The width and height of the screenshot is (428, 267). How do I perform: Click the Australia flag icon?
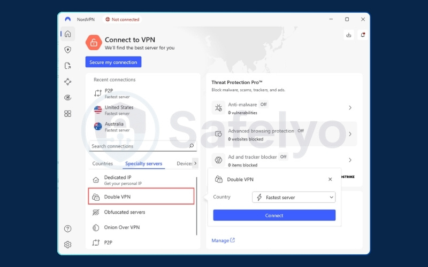[98, 127]
